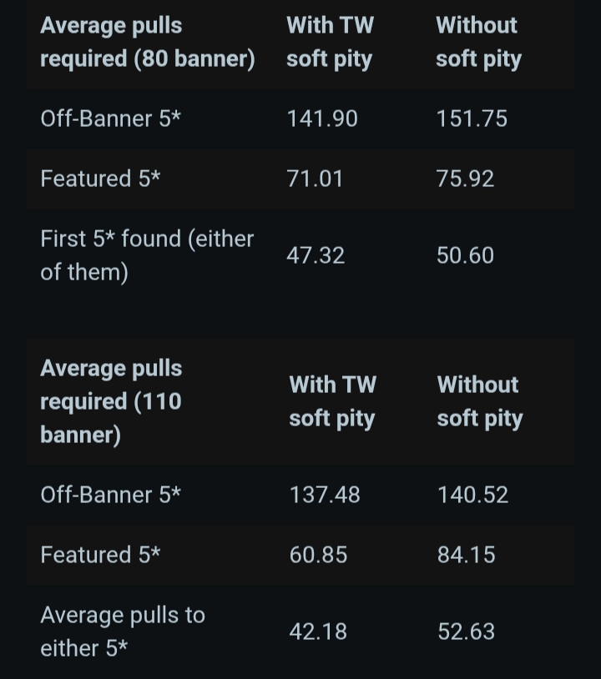This screenshot has width=601, height=679.
Task: Click "Without soft pity" header in 110 banner table
Action: [479, 401]
